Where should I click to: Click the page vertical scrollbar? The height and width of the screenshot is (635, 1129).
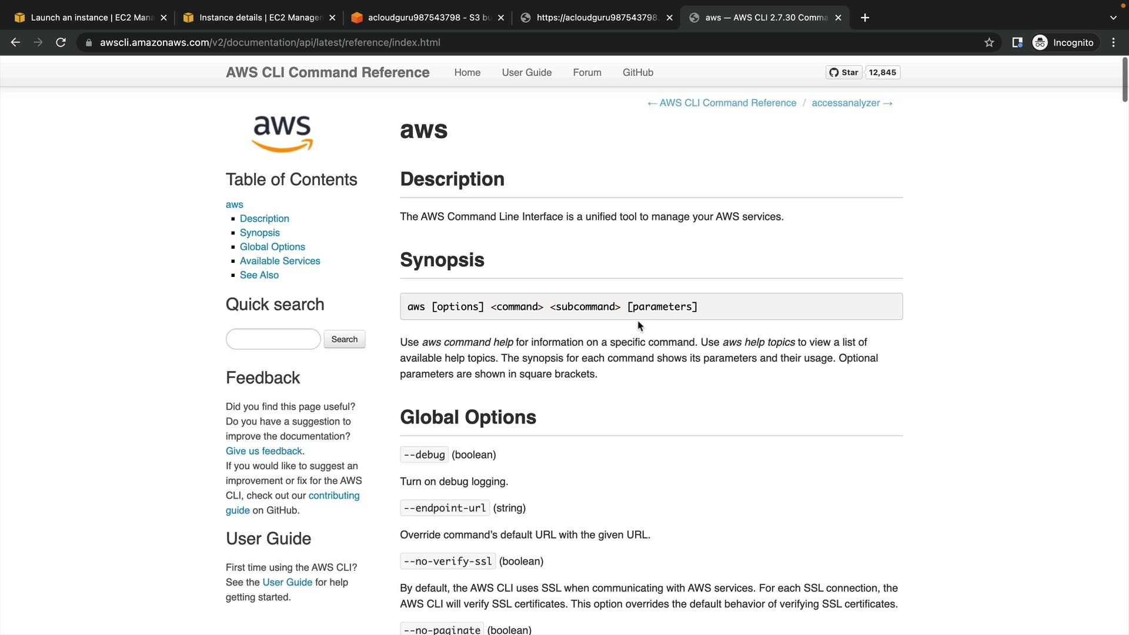tap(1125, 79)
